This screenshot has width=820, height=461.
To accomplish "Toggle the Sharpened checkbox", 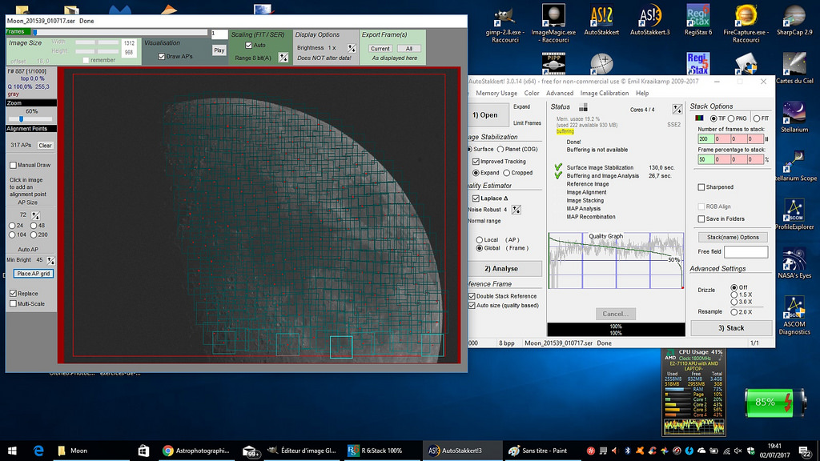I will 702,187.
